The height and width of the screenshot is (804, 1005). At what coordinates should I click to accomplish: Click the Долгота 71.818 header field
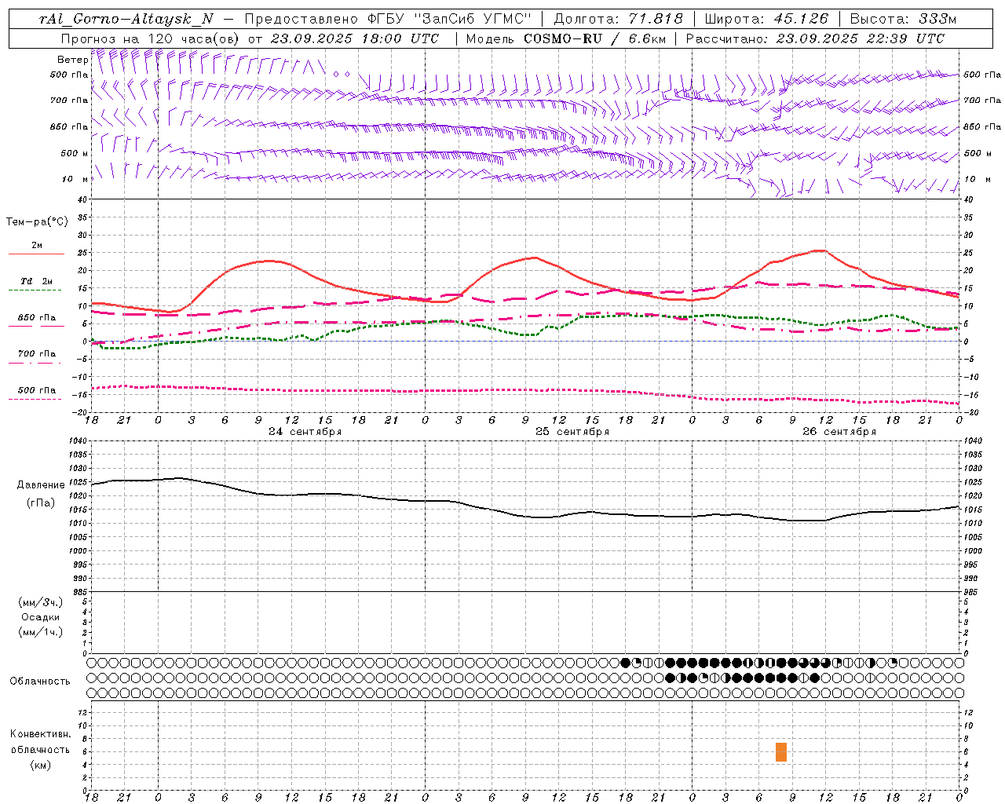tap(618, 19)
